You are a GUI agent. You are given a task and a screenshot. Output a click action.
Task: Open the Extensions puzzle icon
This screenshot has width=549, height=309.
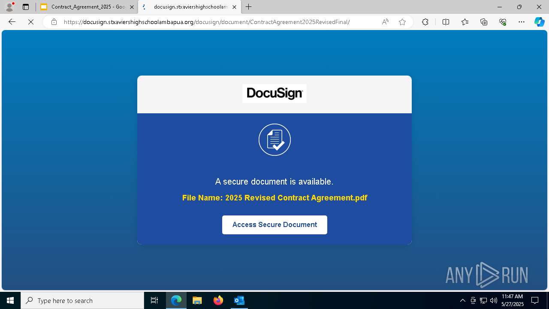click(425, 22)
